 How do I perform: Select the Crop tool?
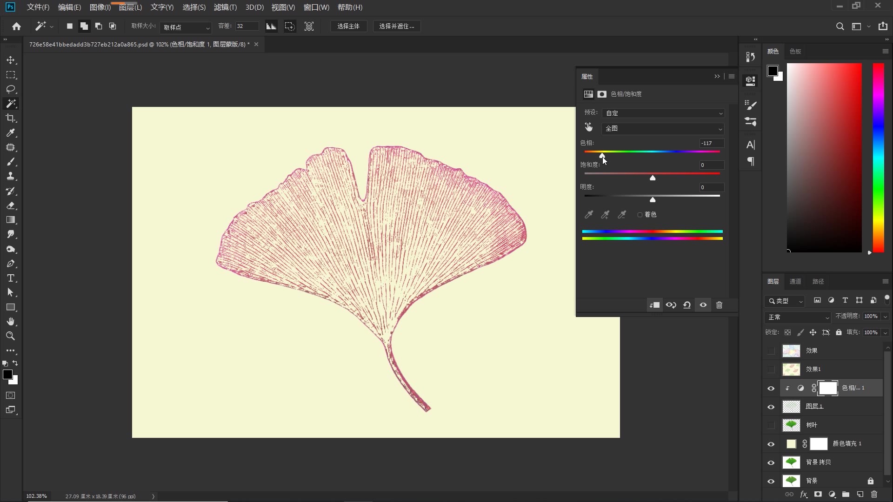tap(11, 118)
